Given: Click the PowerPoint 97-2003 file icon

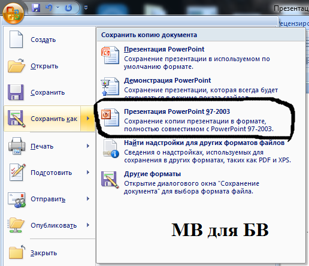Looking at the screenshot, I should (110, 117).
